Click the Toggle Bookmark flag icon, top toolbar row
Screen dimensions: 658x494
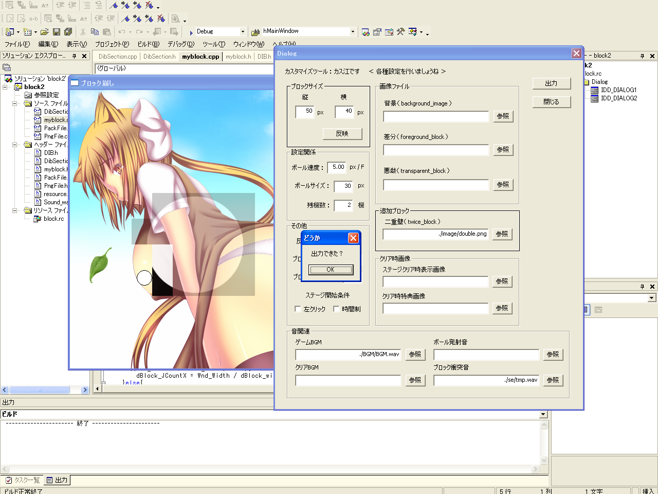pos(114,6)
